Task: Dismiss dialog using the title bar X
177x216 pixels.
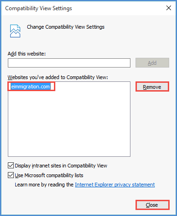Action: pos(169,8)
